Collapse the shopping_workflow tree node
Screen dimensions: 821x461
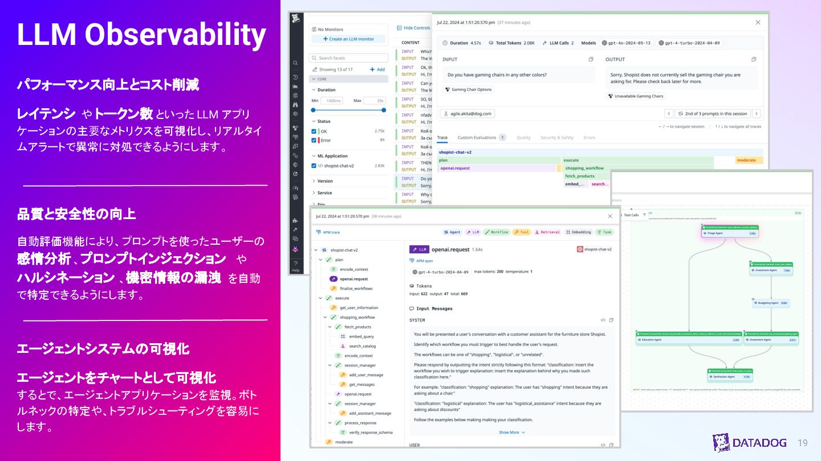click(x=325, y=318)
